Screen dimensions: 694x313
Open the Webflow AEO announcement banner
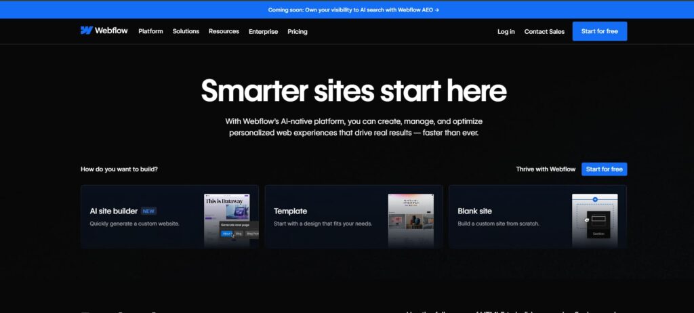click(x=354, y=9)
